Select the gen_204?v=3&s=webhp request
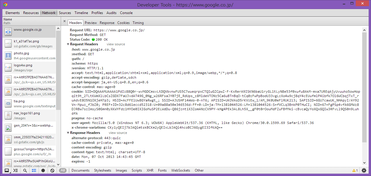This screenshot has width=371, height=176. [x=29, y=127]
